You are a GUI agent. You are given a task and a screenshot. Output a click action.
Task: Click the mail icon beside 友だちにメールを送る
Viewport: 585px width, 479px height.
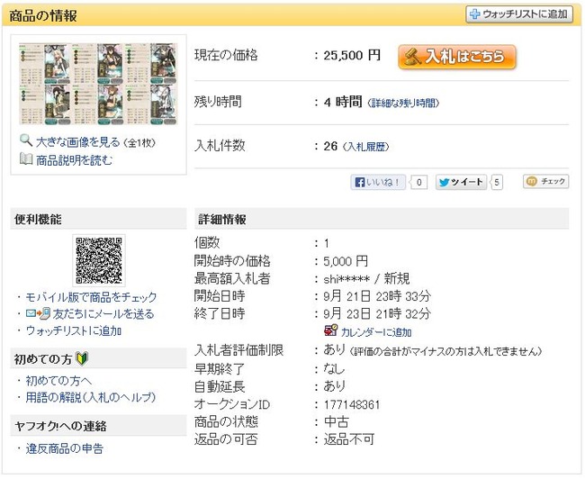coord(38,313)
